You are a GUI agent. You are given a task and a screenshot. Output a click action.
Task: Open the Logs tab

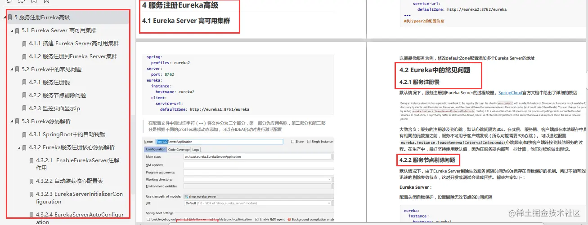pyautogui.click(x=196, y=150)
